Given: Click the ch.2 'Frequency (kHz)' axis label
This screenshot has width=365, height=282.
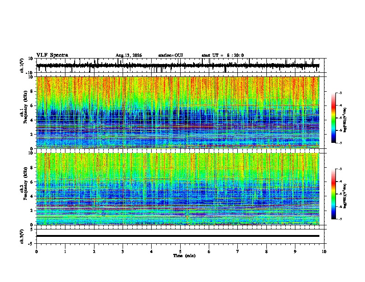Looking at the screenshot, I should [25, 183].
